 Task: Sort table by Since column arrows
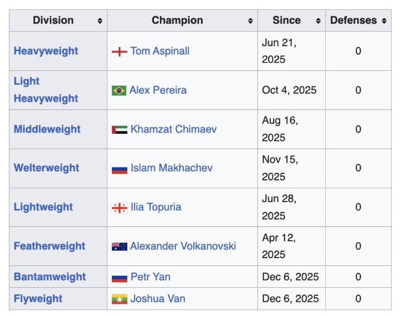pos(318,21)
